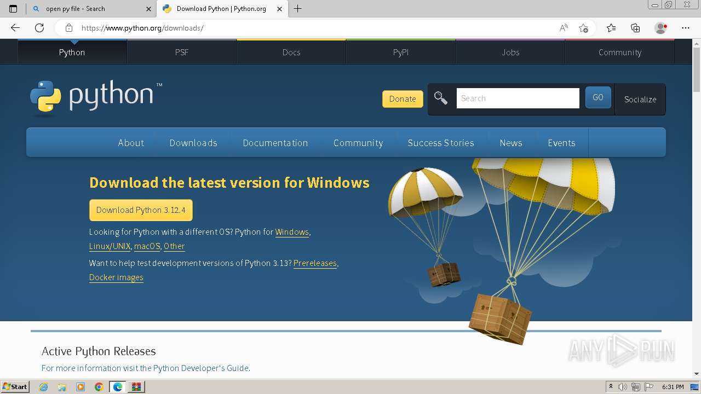Open the Prereleases link
The width and height of the screenshot is (701, 394).
coord(315,263)
